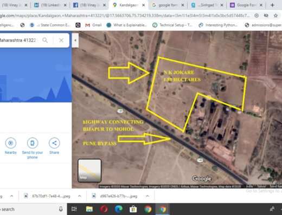Expand options for 67b70df1 jpeg download
The height and width of the screenshot is (215, 282).
(80, 196)
